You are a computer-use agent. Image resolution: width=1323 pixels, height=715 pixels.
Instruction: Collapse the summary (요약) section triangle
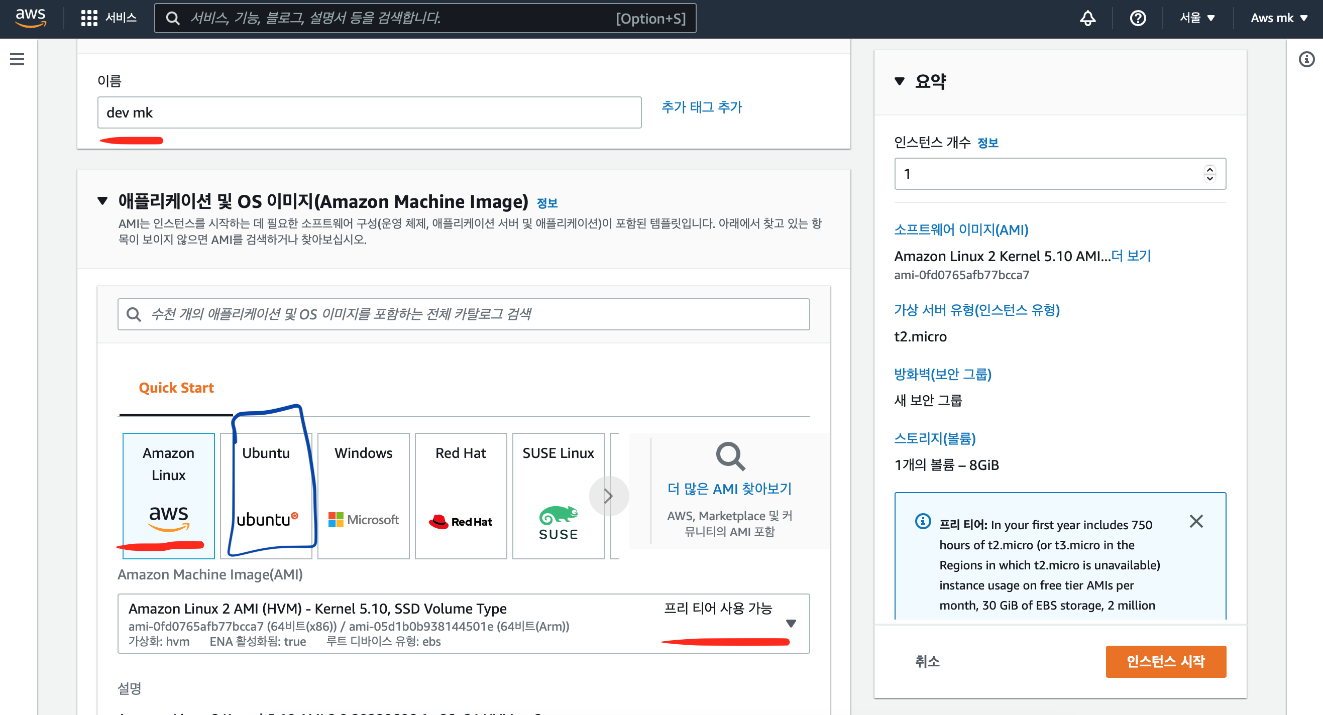pyautogui.click(x=899, y=81)
